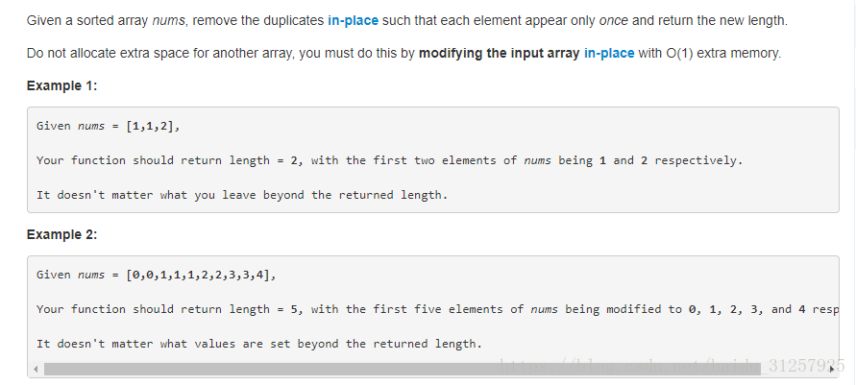The height and width of the screenshot is (385, 856).
Task: Open the in-place link in the first paragraph
Action: point(353,21)
